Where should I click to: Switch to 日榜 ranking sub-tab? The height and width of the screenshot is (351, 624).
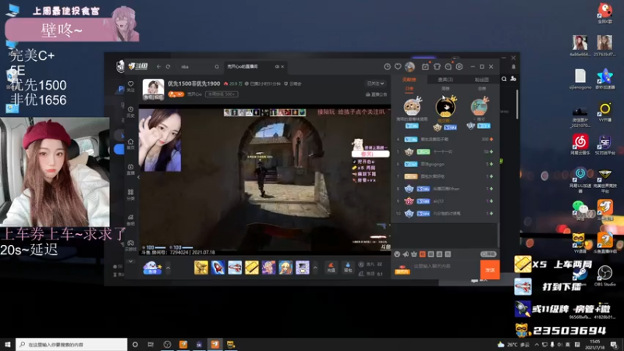tap(409, 88)
